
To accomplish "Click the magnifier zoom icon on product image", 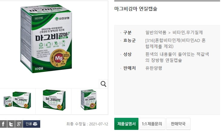I will click(103, 84).
